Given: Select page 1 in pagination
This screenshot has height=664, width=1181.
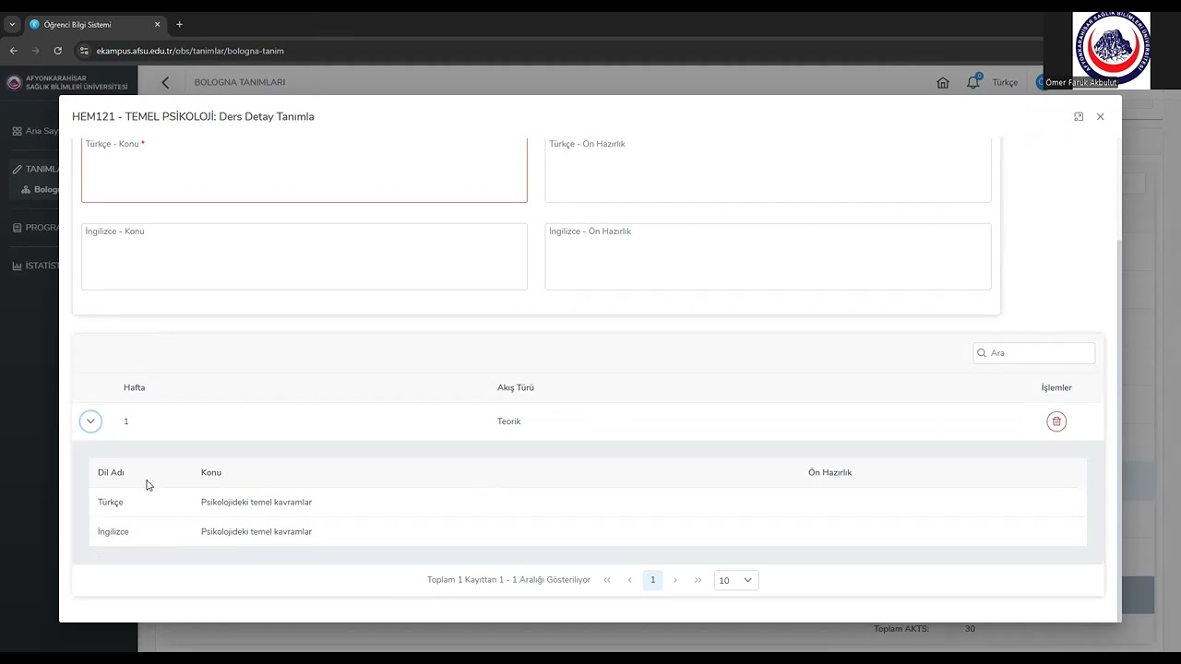Looking at the screenshot, I should tap(652, 580).
